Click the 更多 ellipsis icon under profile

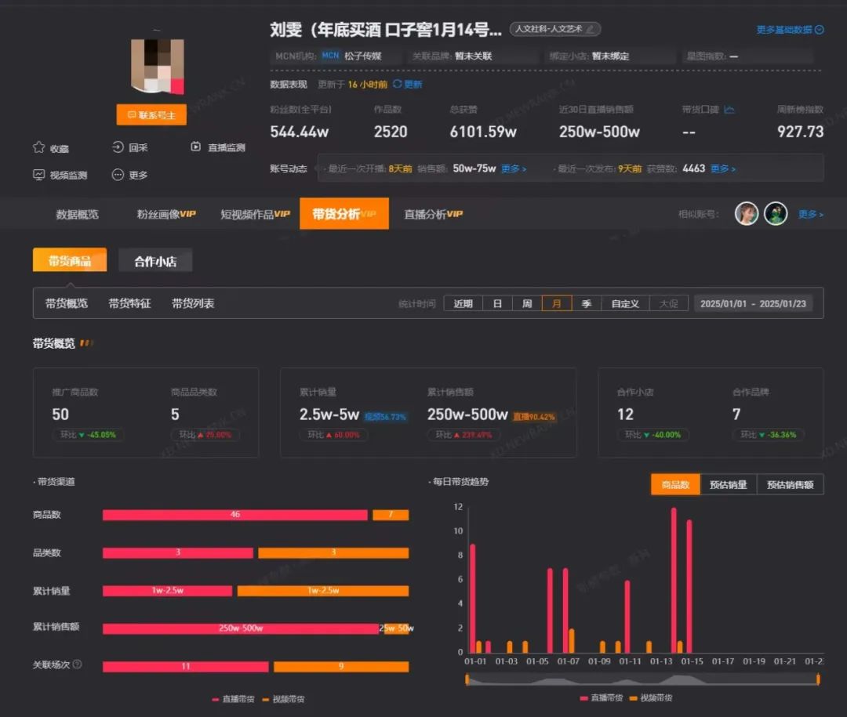[118, 175]
